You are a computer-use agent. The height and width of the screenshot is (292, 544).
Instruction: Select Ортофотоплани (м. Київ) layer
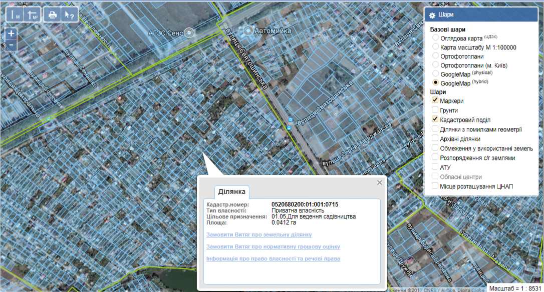coord(435,64)
